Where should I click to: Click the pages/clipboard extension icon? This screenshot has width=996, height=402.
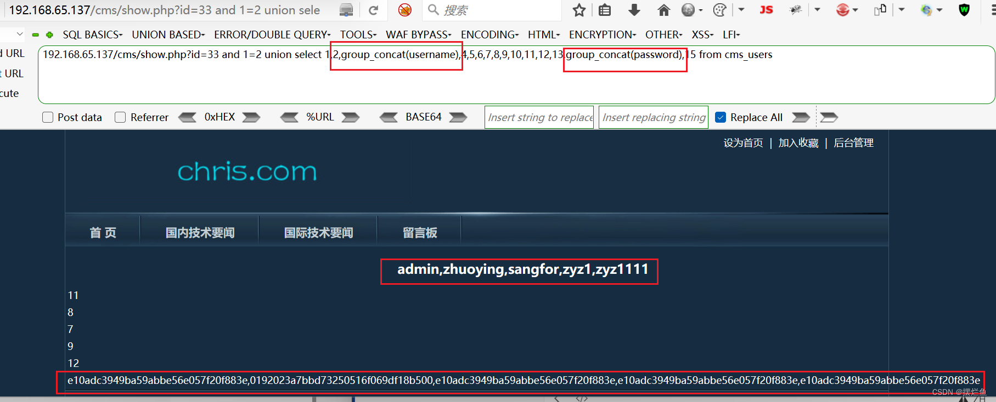880,10
